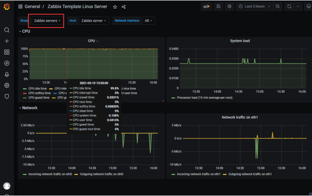Collapse the CPU row
The width and height of the screenshot is (312, 196).
pyautogui.click(x=25, y=32)
